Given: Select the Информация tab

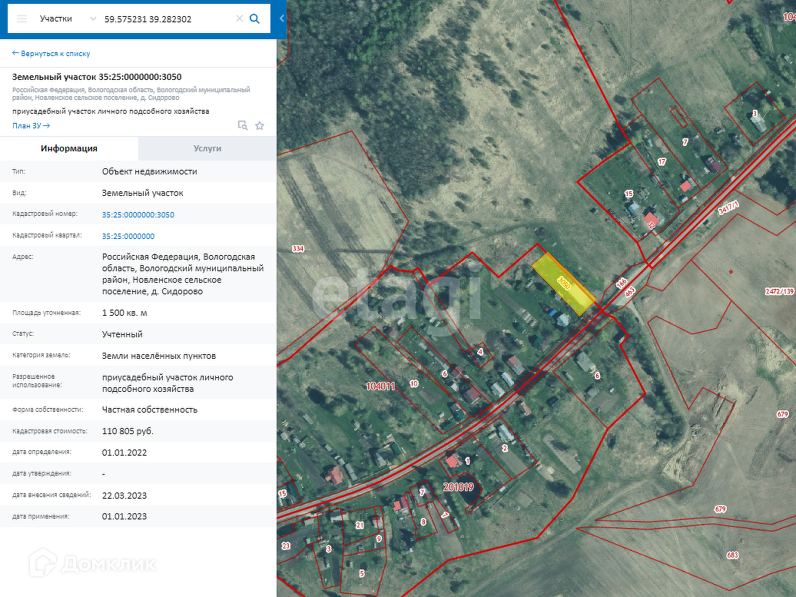Looking at the screenshot, I should click(x=69, y=148).
